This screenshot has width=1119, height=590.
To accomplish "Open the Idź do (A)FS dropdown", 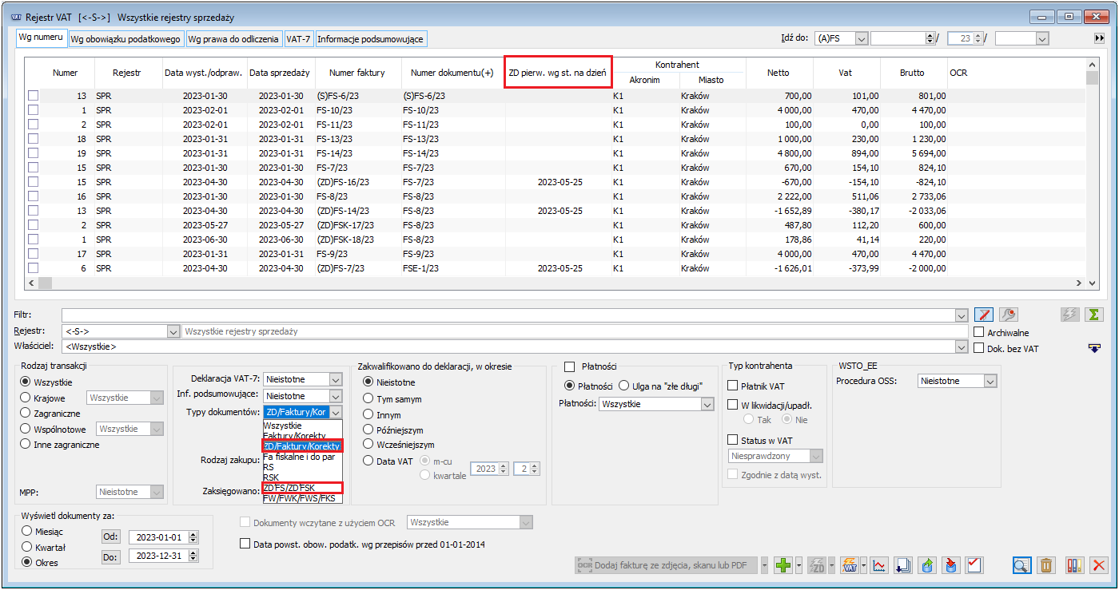I will pyautogui.click(x=862, y=38).
